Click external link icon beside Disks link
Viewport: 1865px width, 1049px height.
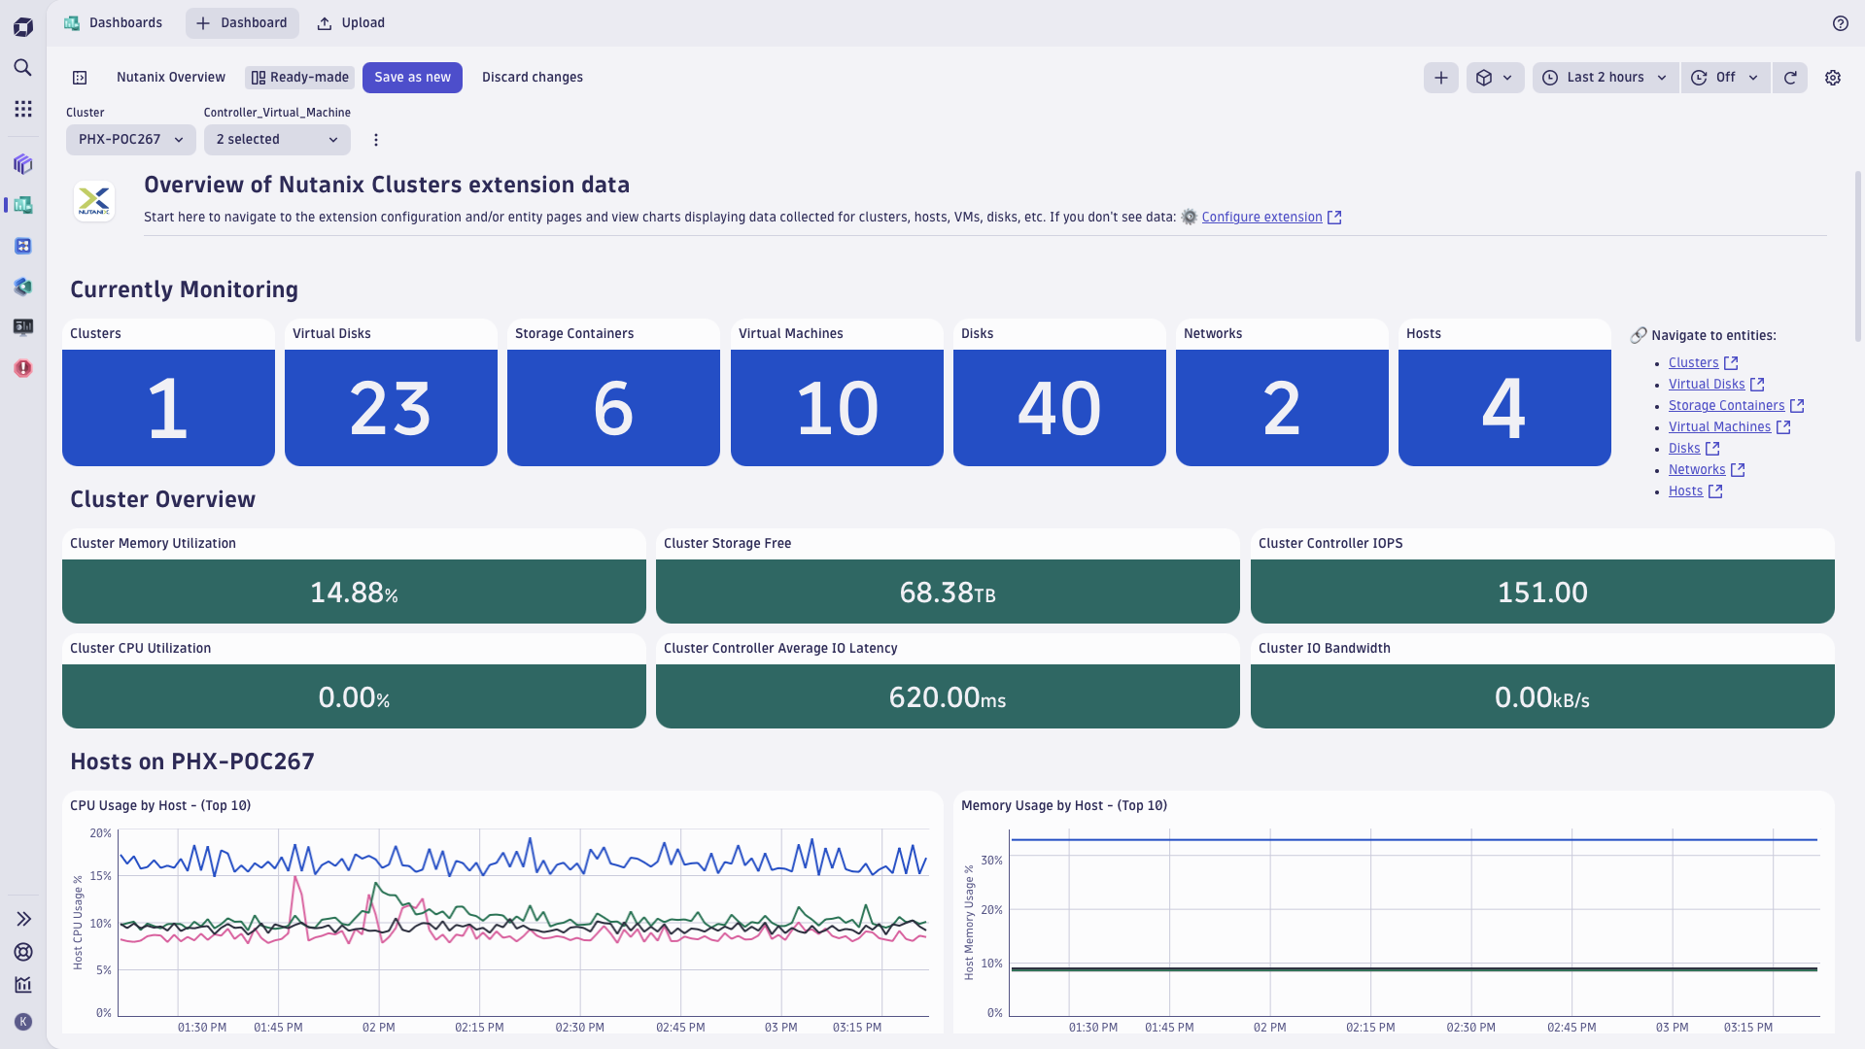click(x=1712, y=449)
